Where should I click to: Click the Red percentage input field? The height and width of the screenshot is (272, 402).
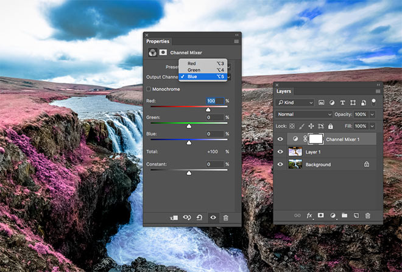click(x=215, y=101)
